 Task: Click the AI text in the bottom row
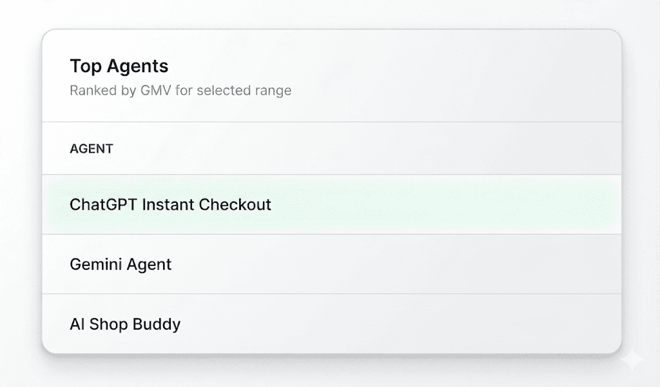(77, 324)
